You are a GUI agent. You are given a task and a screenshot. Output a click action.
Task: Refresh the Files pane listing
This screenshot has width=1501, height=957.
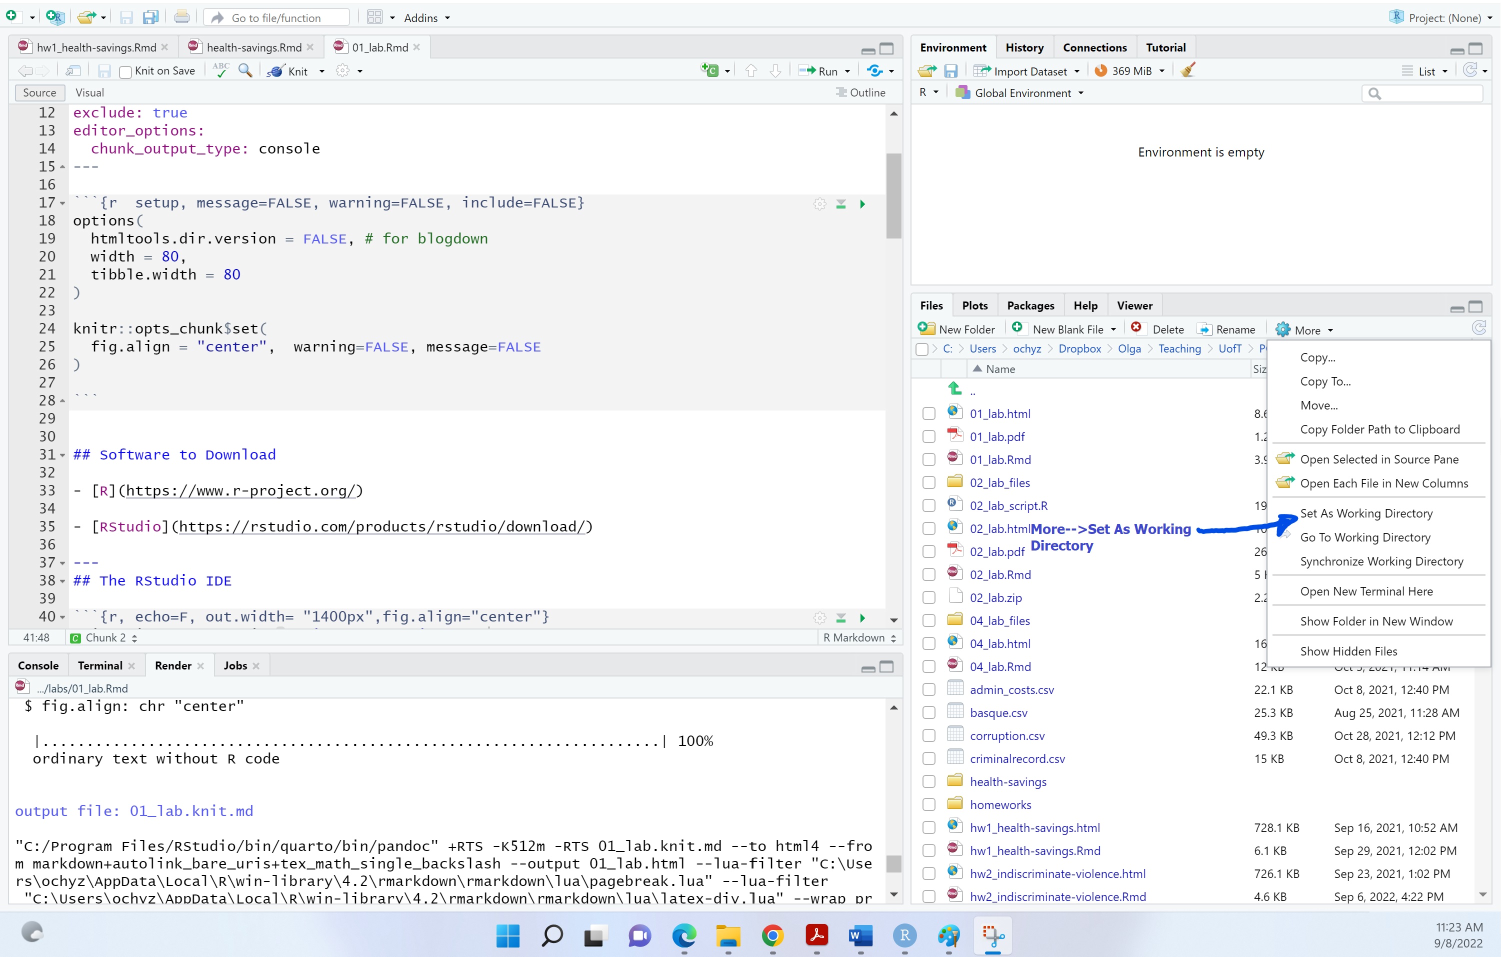pyautogui.click(x=1478, y=327)
